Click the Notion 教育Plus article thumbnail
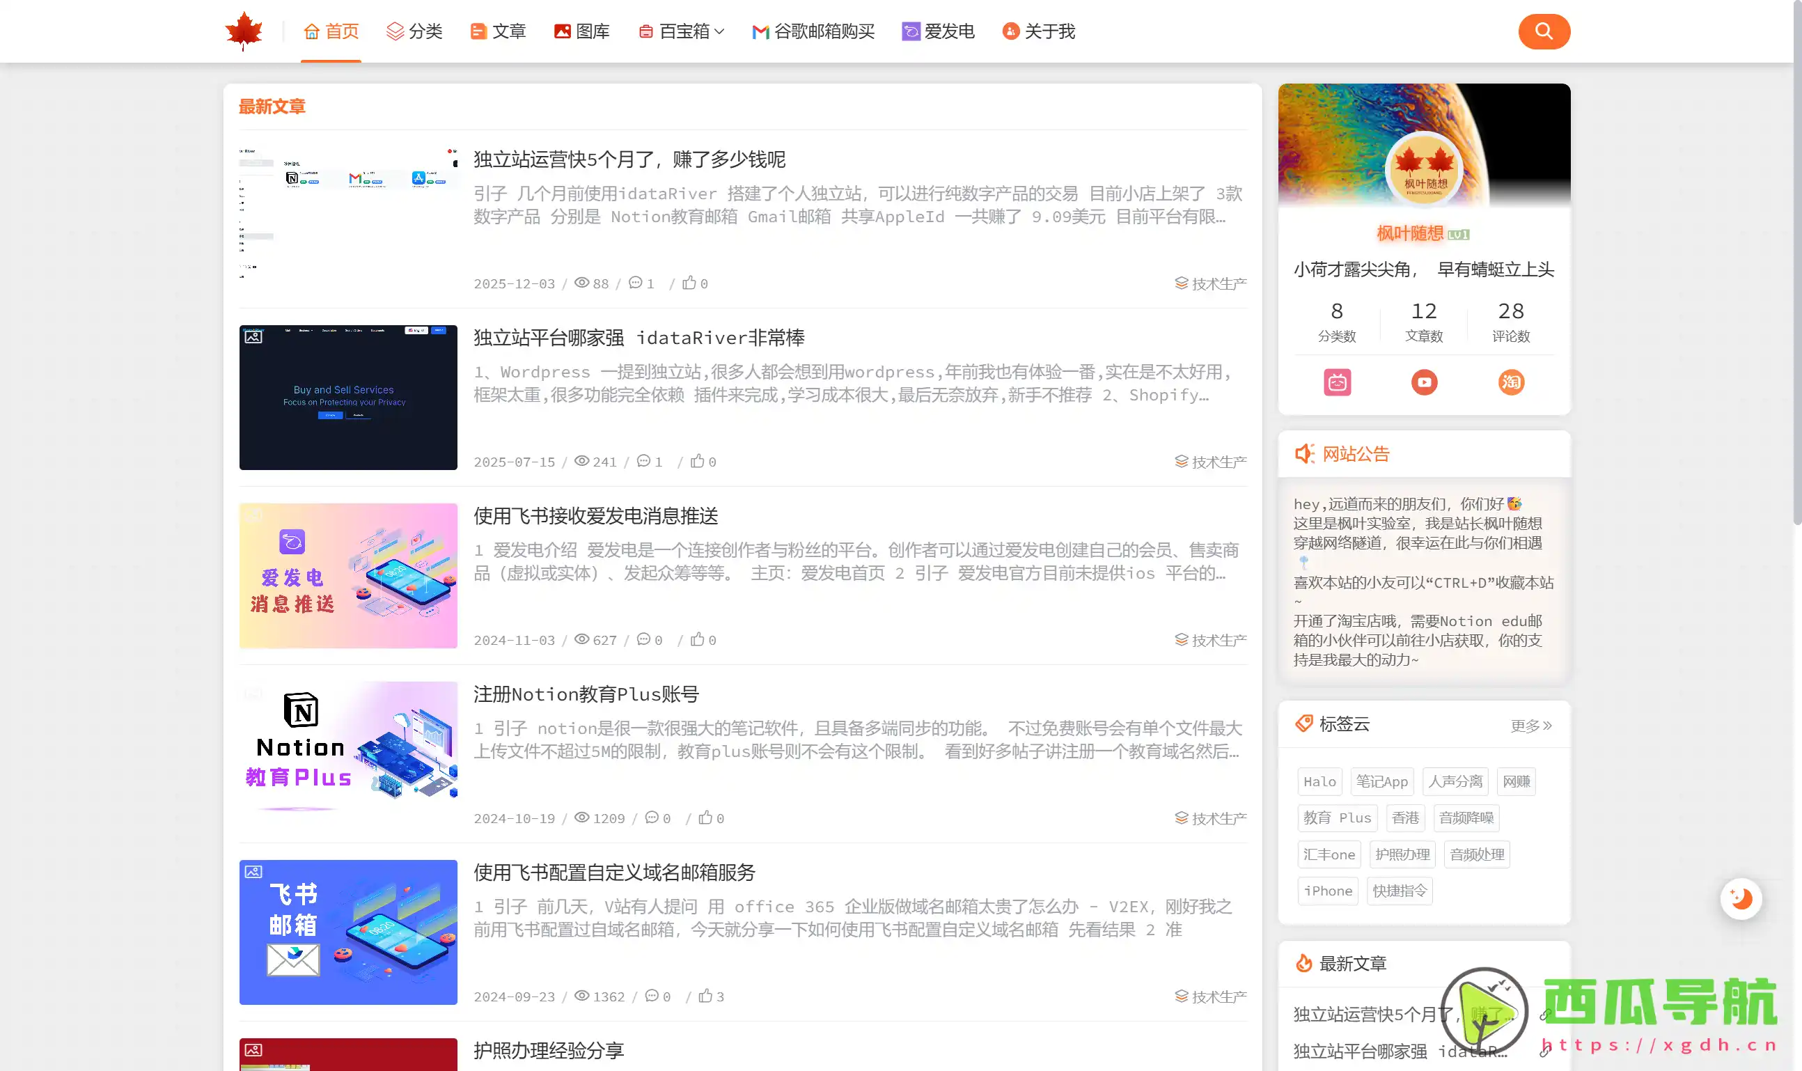The image size is (1802, 1071). 348,753
